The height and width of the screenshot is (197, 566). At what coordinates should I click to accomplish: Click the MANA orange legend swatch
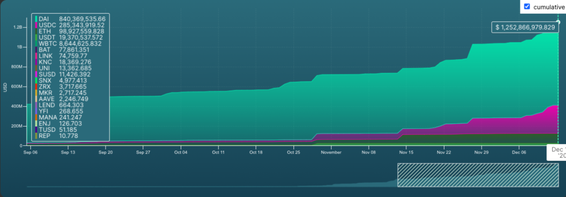[x=36, y=118]
